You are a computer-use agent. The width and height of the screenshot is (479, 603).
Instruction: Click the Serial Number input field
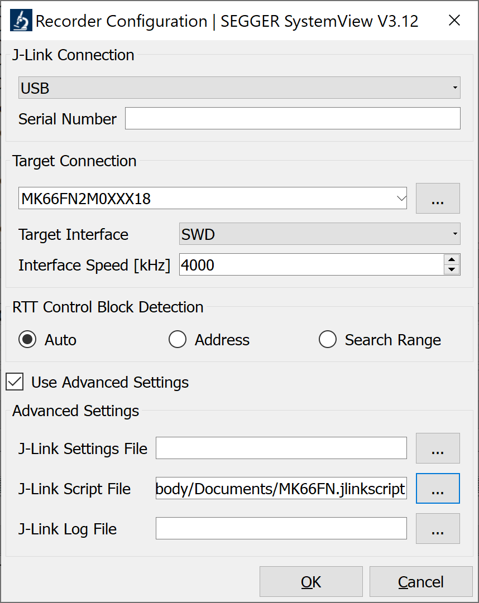(293, 119)
